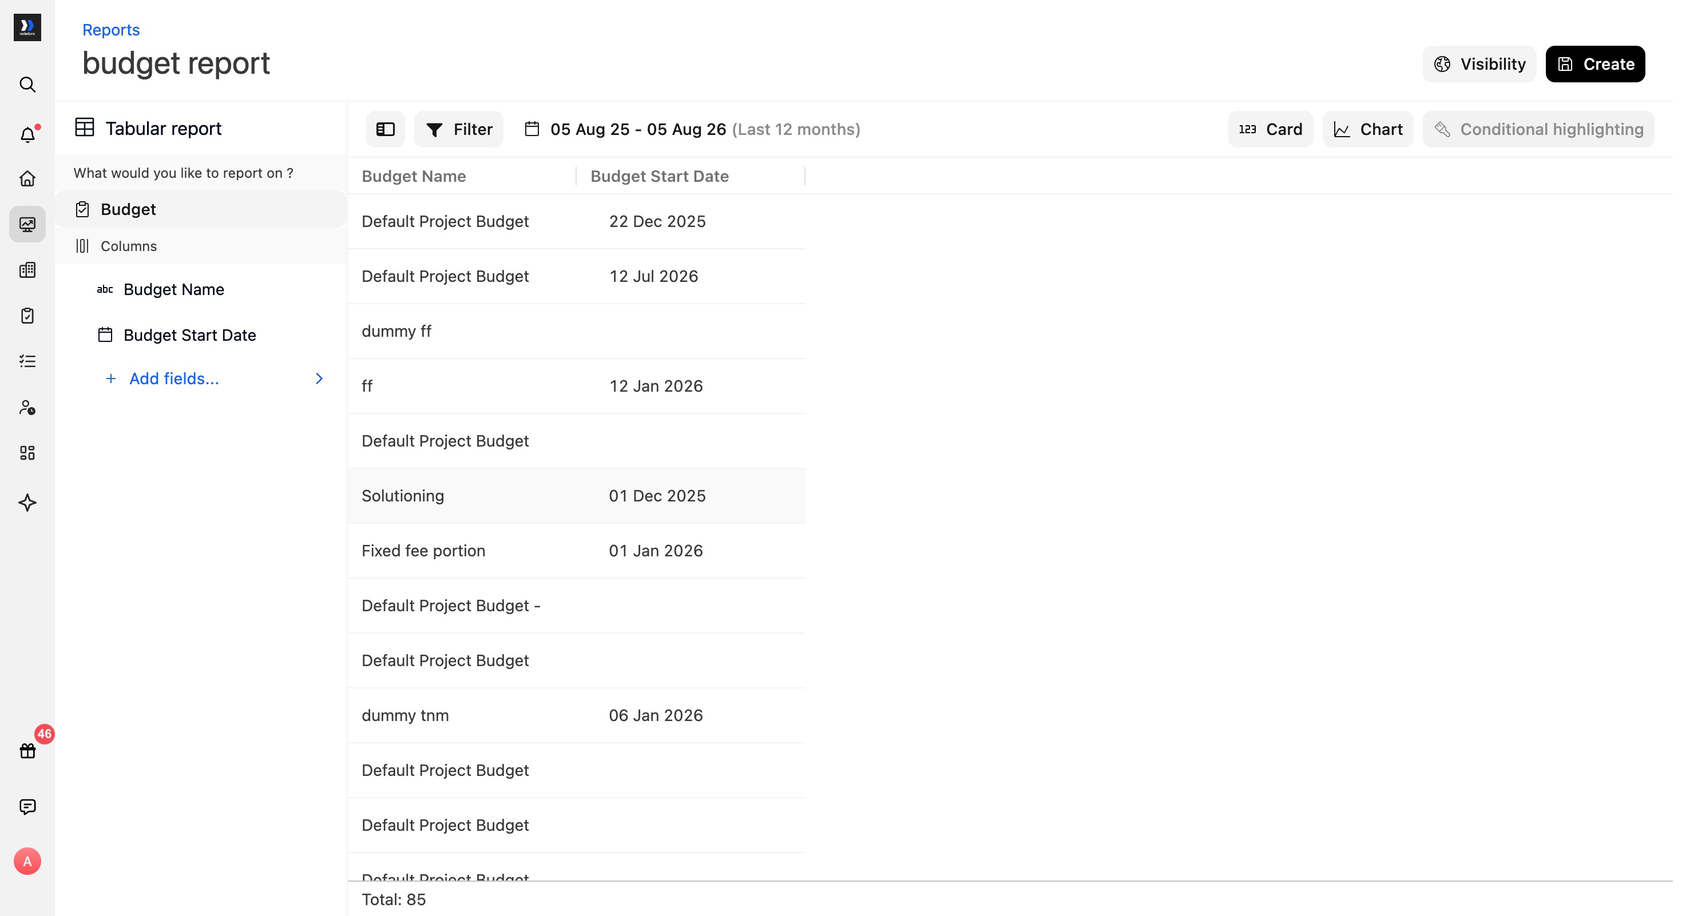
Task: Open the chat feedback icon in sidebar
Action: point(27,806)
